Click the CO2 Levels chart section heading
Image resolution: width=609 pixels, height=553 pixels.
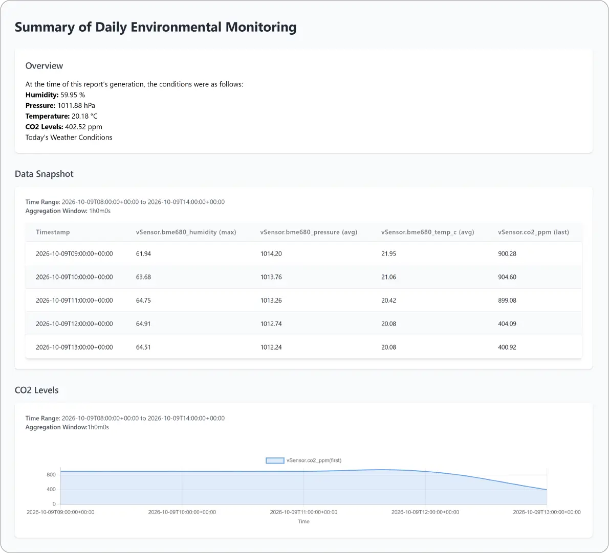(36, 390)
